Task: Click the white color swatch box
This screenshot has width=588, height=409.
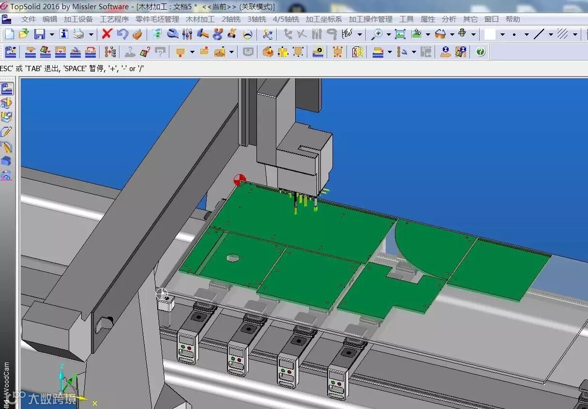Action: click(x=490, y=34)
